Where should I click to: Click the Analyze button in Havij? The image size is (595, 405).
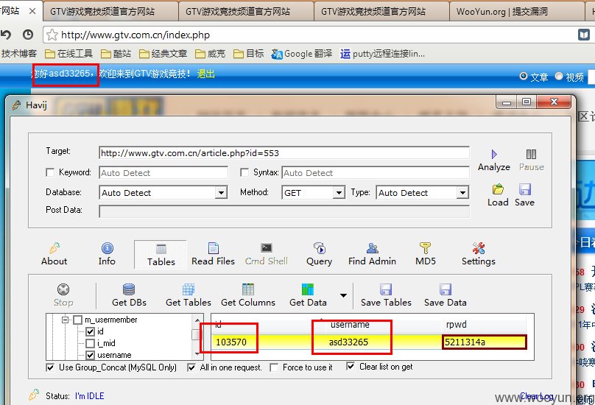pyautogui.click(x=493, y=161)
